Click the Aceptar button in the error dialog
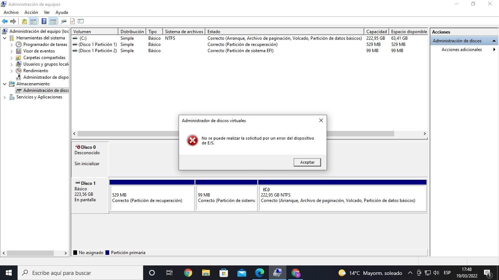 (307, 162)
